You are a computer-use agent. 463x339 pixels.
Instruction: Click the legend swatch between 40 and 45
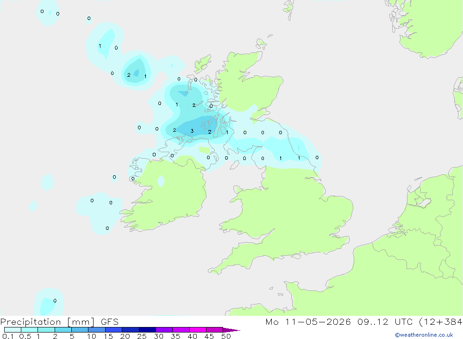pos(198,330)
